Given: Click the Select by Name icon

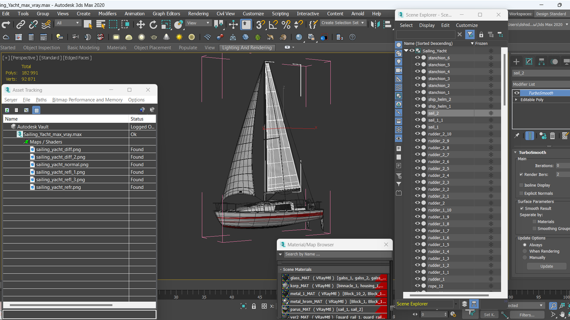Looking at the screenshot, I should pos(101,25).
